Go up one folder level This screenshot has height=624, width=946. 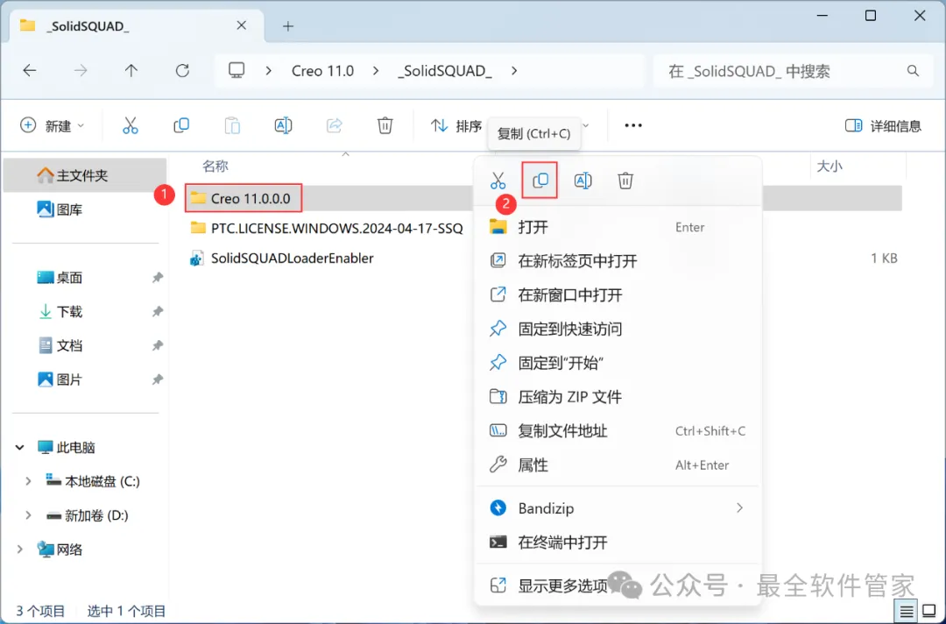(131, 71)
